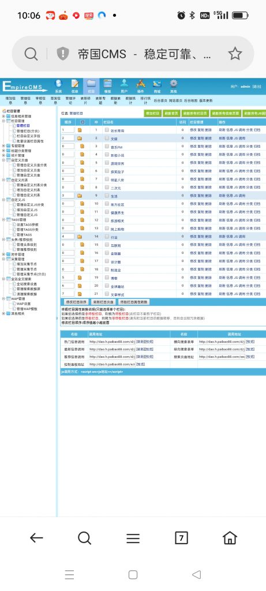Click the 修改栏目顺序 button

77,302
